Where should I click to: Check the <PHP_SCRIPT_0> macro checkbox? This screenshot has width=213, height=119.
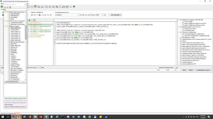9,28
